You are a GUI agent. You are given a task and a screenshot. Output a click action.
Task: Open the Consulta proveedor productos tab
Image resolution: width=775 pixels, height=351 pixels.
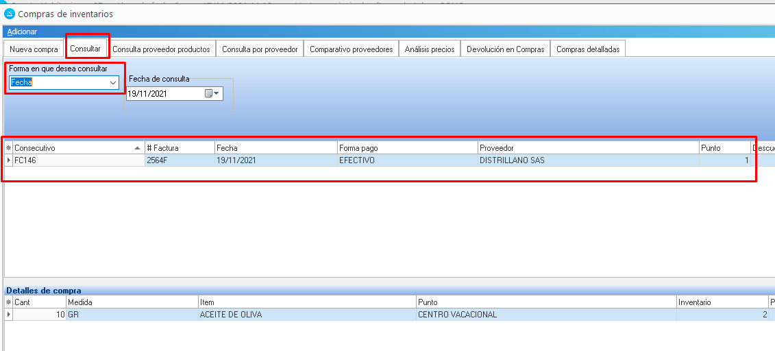pos(161,49)
